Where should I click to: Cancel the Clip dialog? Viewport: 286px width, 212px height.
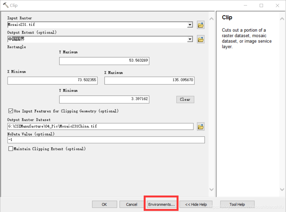pos(131,204)
